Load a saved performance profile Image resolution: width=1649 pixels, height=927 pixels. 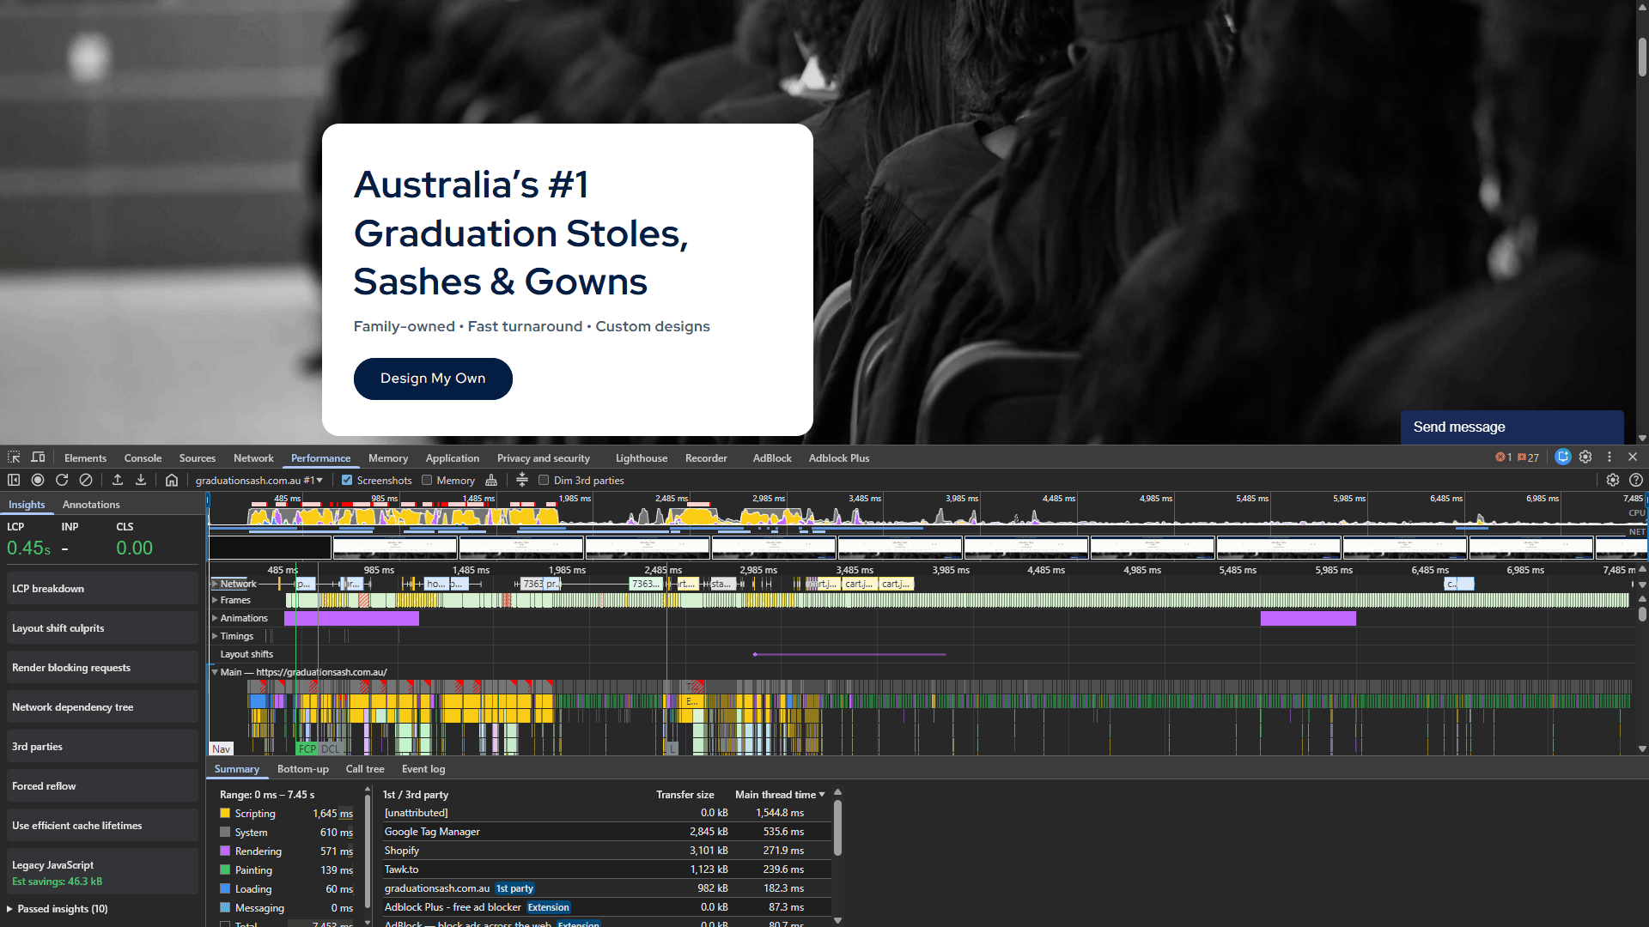click(x=118, y=480)
